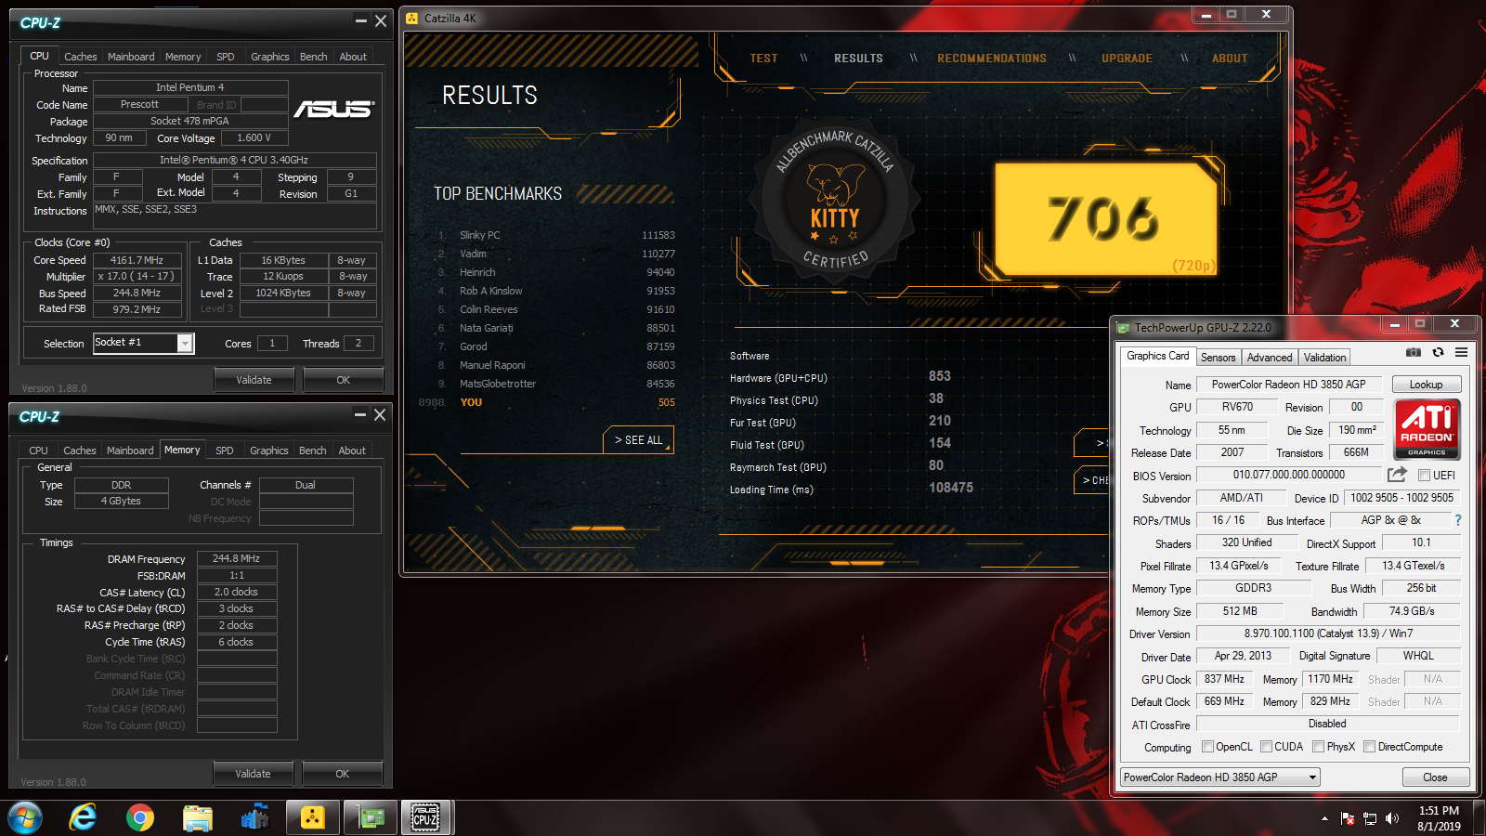Screen dimensions: 1486x836
Task: Click the GPU-Z title bar icon
Action: [x=1124, y=328]
